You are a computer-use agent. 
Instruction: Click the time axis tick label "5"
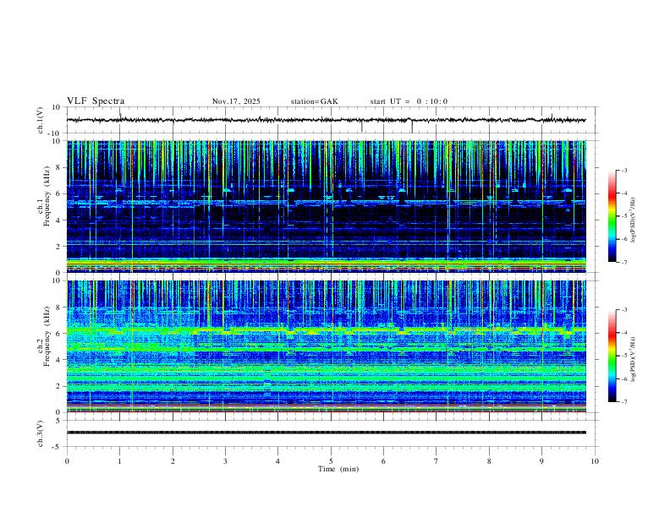coord(331,461)
